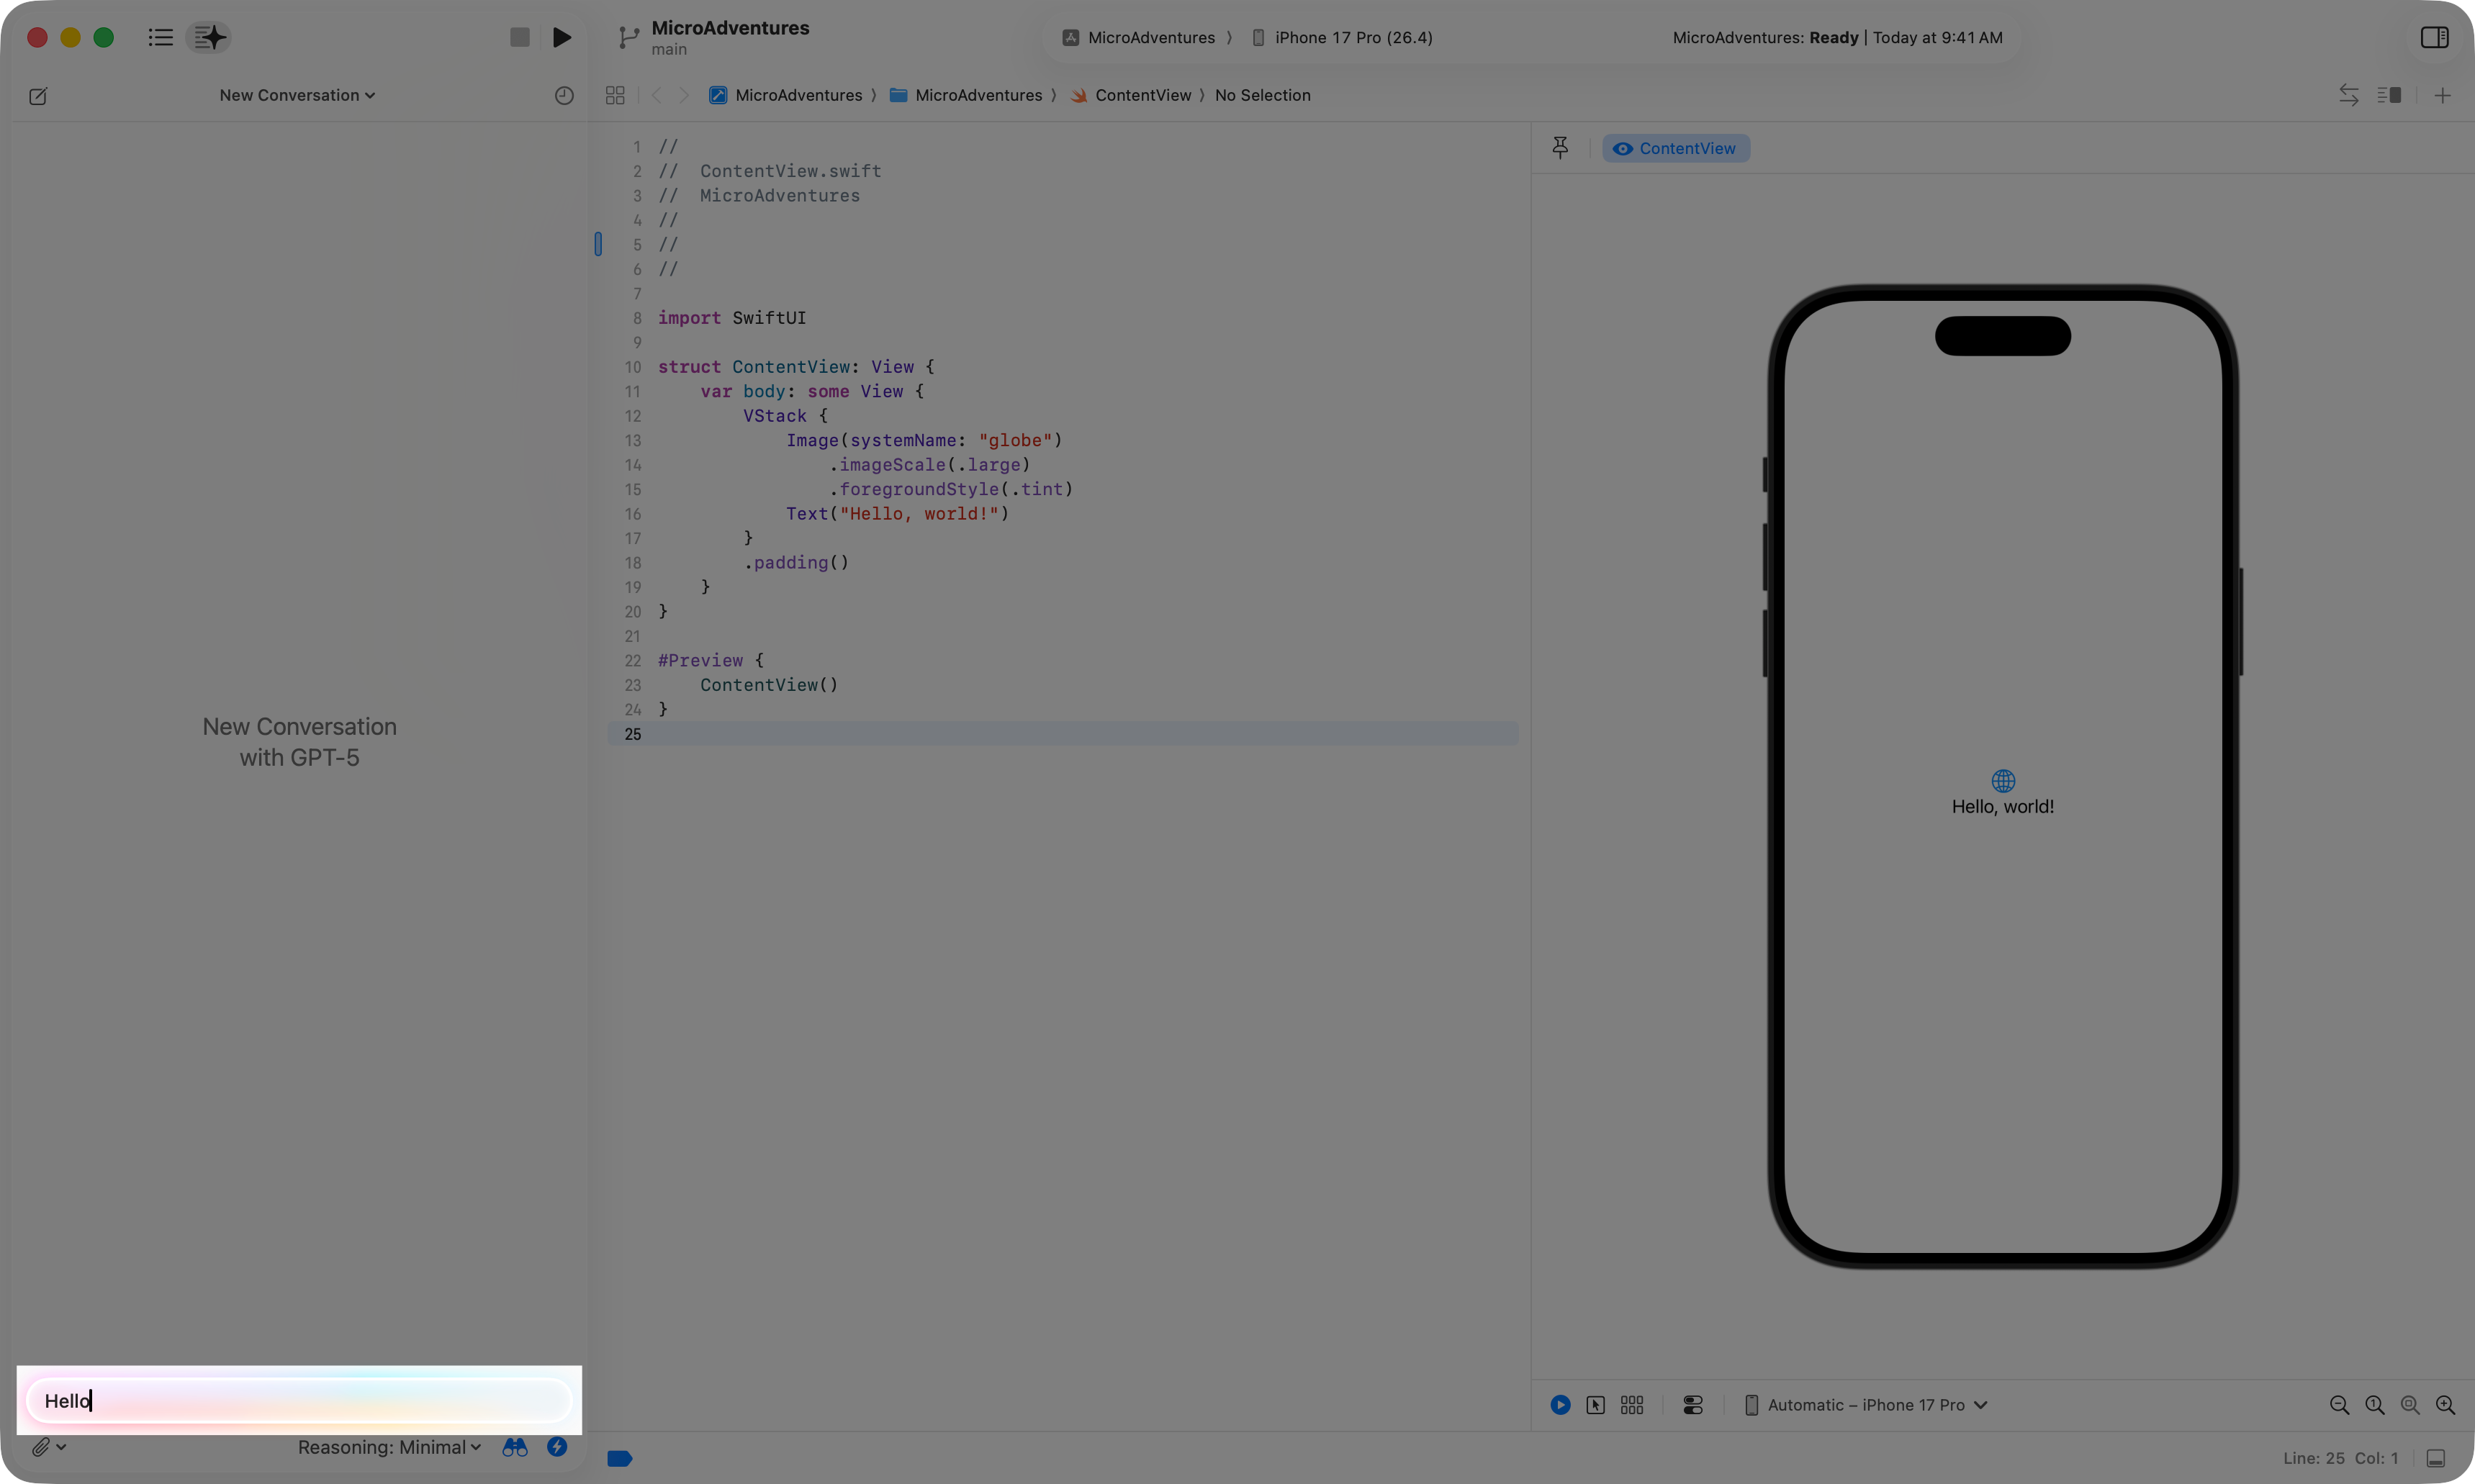This screenshot has width=2475, height=1484.
Task: Toggle the navigator sidebar list icon
Action: [160, 38]
